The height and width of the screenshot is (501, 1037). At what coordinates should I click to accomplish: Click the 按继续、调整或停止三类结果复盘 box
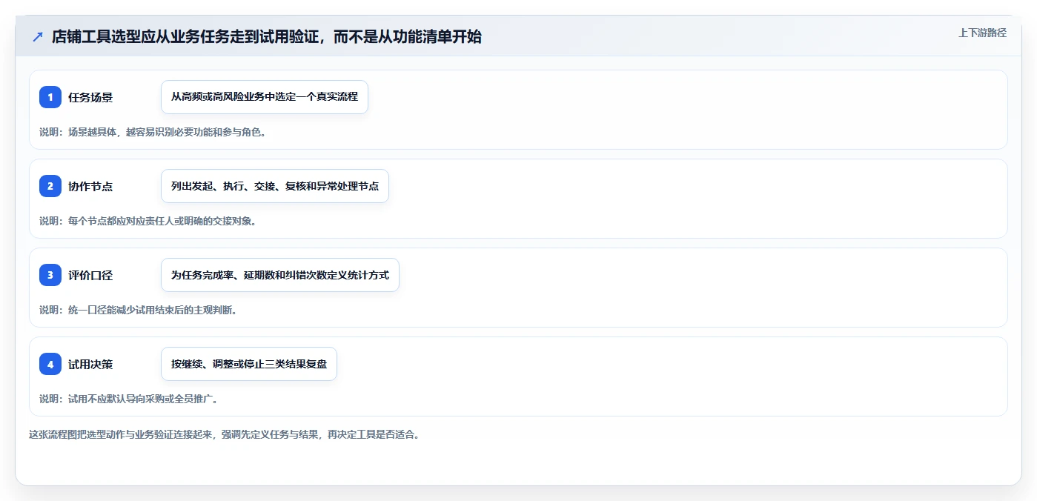(249, 364)
